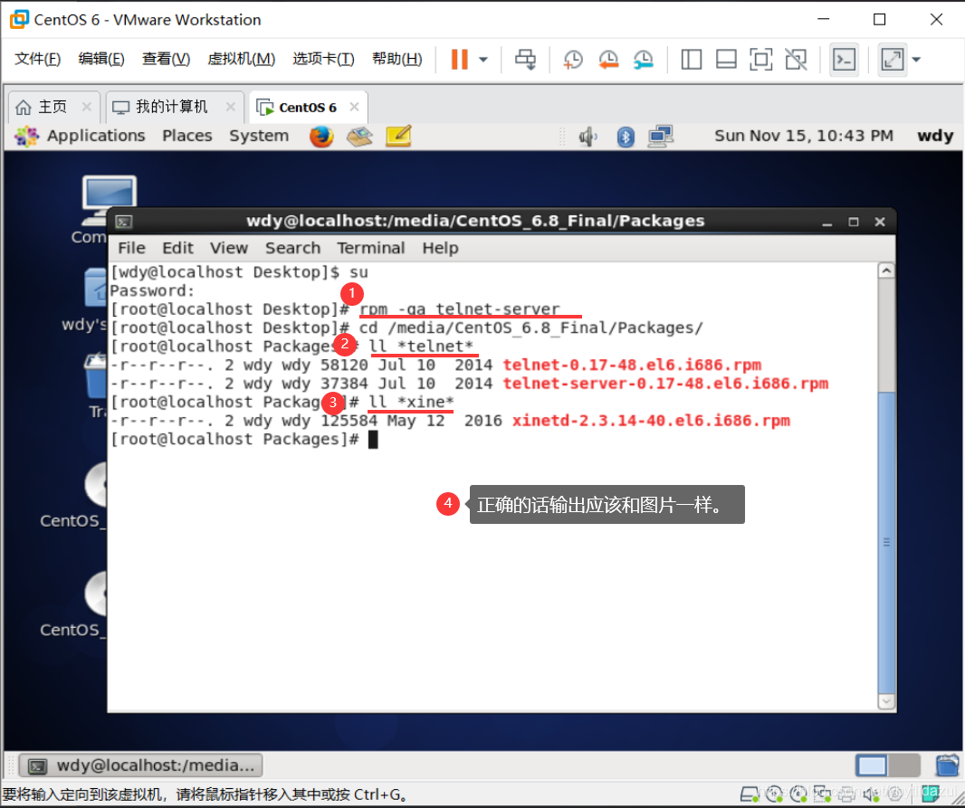Switch to Unity mode
The width and height of the screenshot is (965, 808).
tap(797, 59)
